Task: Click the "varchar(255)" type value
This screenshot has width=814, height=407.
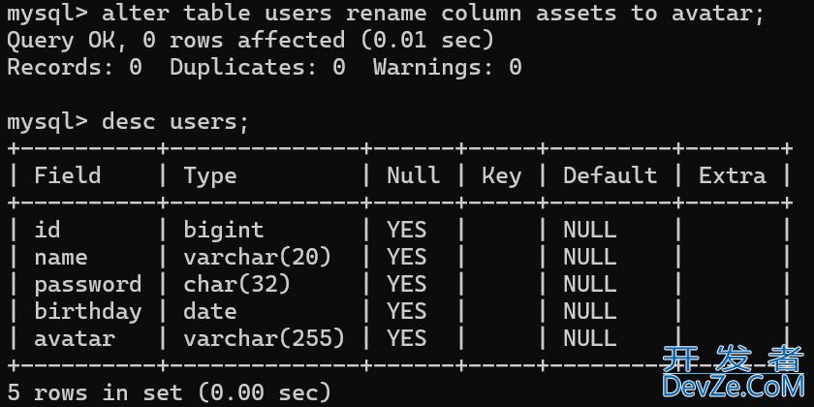Action: [264, 338]
